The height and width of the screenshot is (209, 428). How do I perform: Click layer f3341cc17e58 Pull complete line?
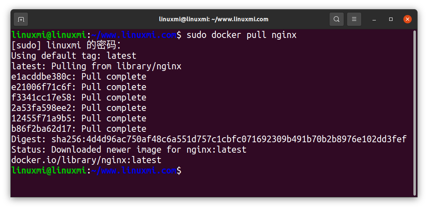tap(78, 98)
